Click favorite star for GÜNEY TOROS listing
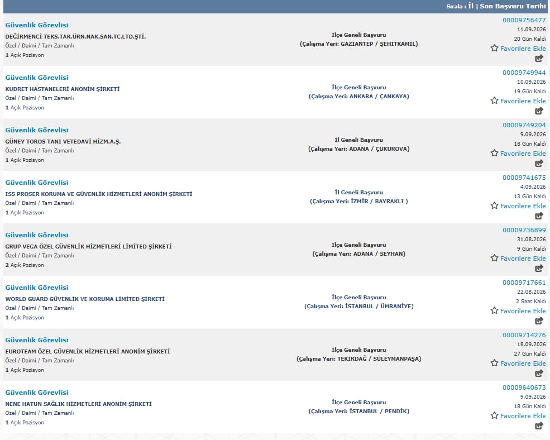 click(x=494, y=153)
